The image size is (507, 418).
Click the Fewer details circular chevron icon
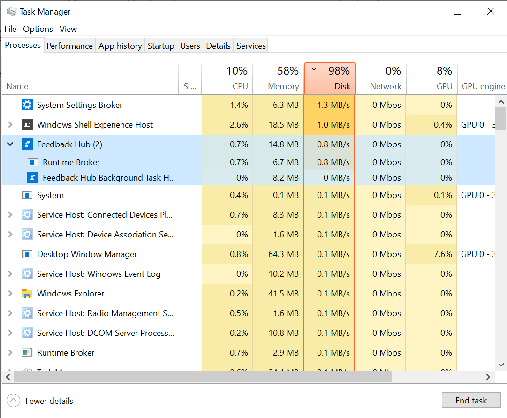point(13,400)
